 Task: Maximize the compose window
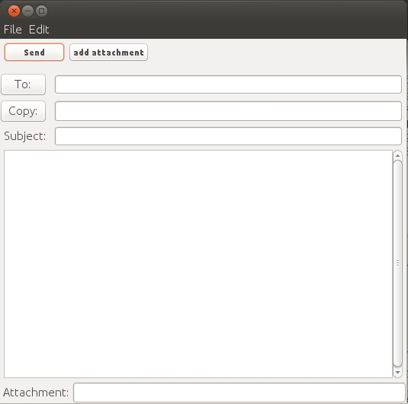(41, 11)
